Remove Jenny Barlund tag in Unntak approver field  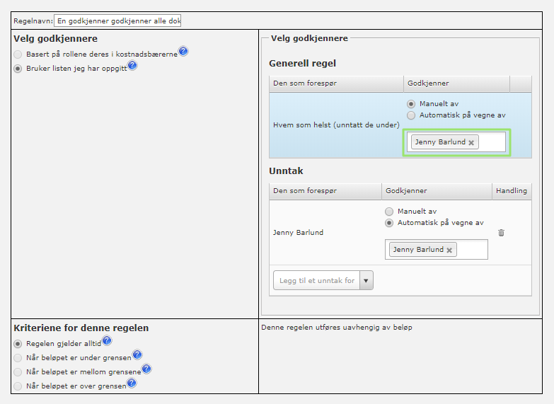[449, 250]
